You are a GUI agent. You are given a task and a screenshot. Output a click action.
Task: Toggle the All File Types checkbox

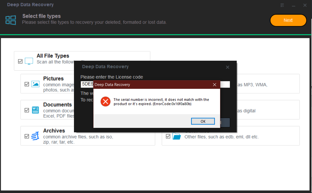coord(20,61)
